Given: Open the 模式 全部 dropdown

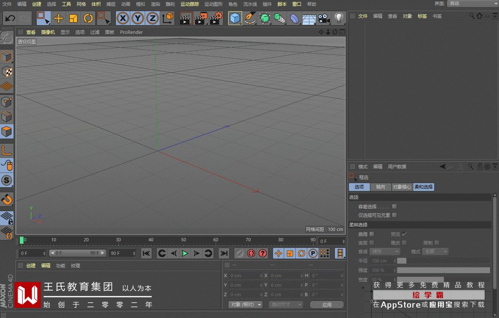Looking at the screenshot, I should tap(435, 251).
